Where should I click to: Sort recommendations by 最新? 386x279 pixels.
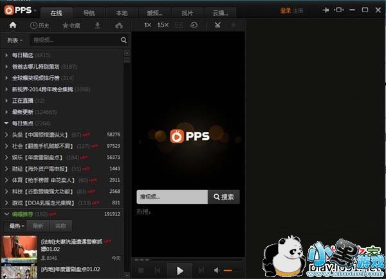pos(38,226)
